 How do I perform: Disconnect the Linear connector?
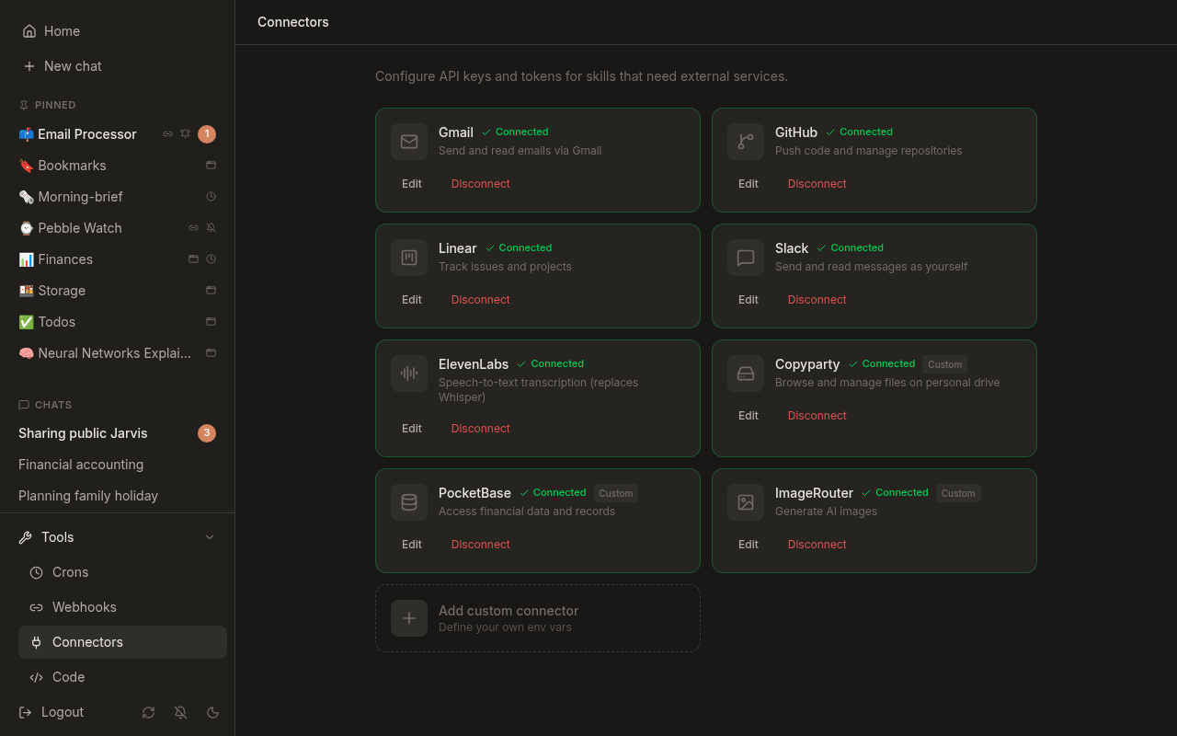pos(480,300)
